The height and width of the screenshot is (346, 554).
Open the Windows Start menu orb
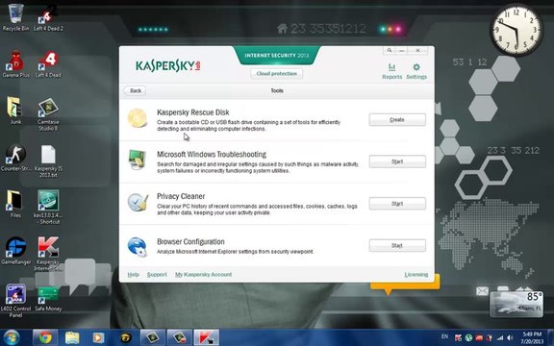(12, 337)
